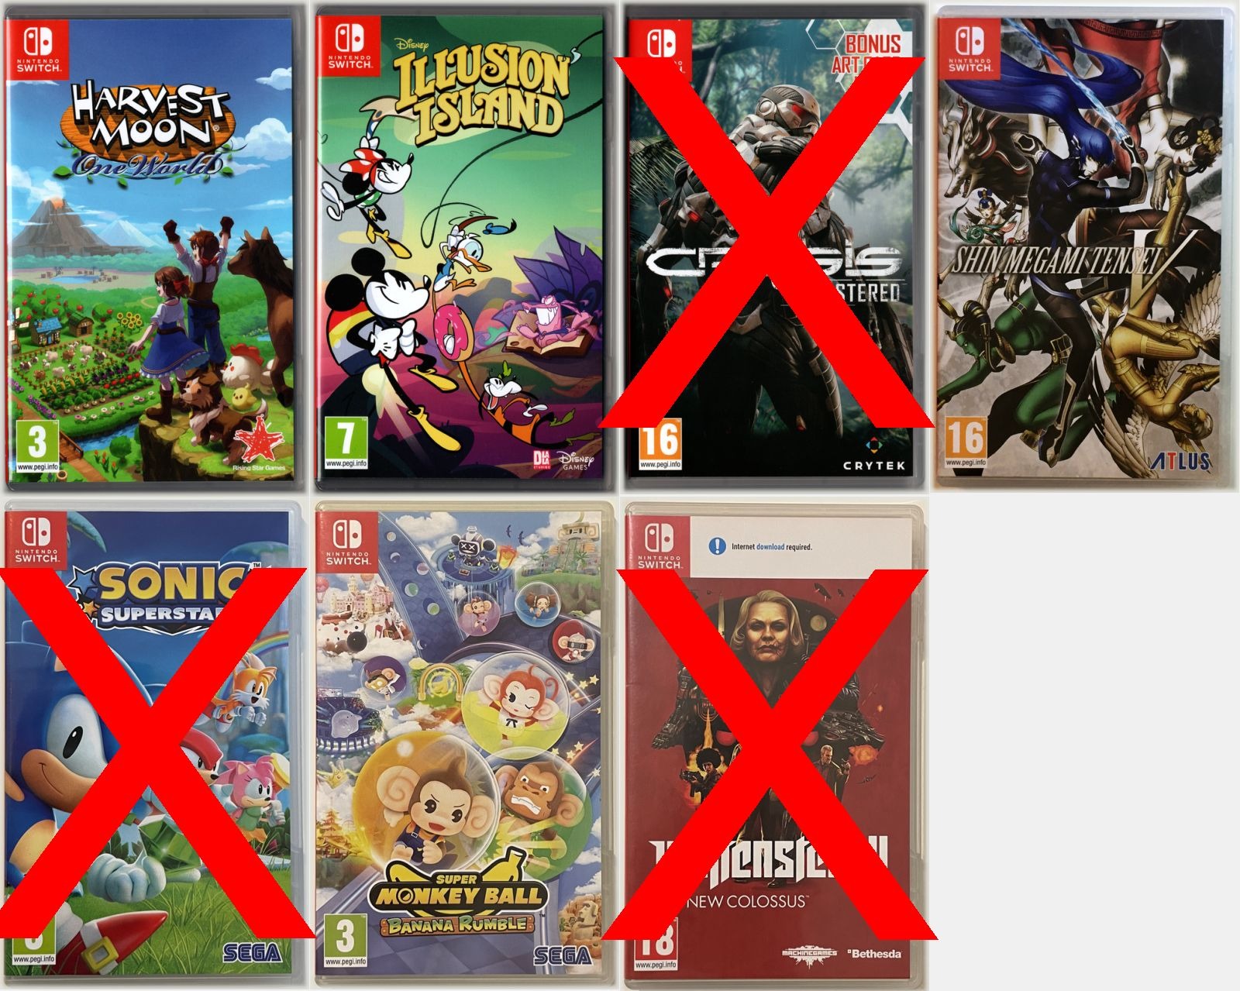Click Nintendo Switch logo on Harvest Moon
The image size is (1240, 991).
point(38,47)
